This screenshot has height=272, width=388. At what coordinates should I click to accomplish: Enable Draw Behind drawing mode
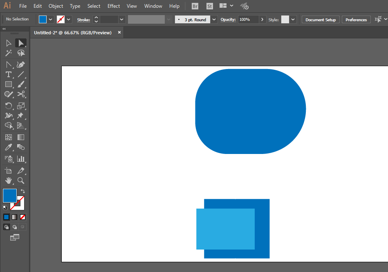[x=15, y=227]
